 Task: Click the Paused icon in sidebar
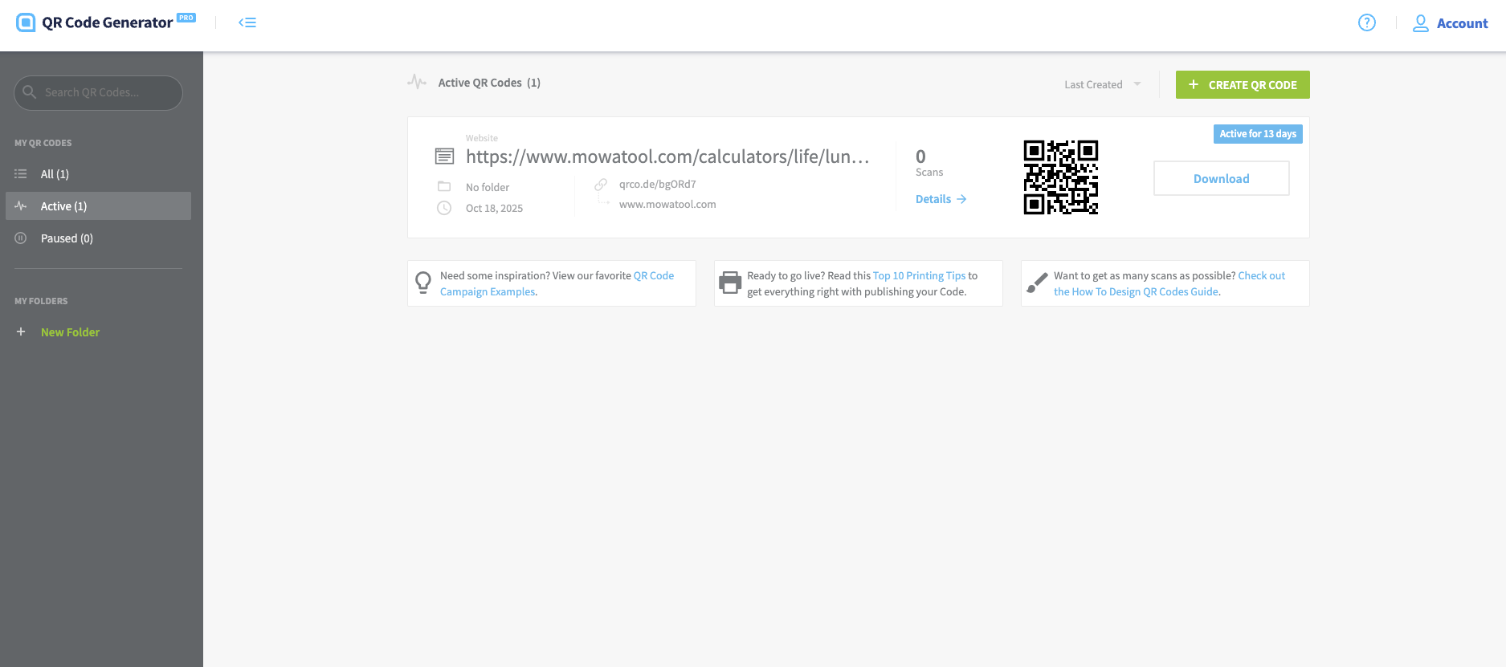pos(21,238)
